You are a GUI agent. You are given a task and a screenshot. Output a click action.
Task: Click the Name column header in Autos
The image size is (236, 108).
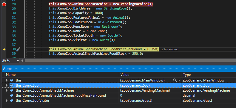pos(62,75)
